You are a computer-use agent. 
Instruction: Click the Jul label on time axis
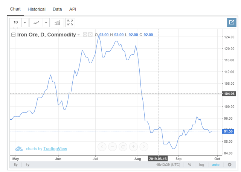point(95,159)
